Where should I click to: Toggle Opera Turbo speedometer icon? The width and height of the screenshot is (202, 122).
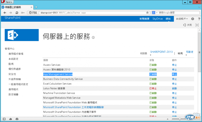tap(17, 119)
